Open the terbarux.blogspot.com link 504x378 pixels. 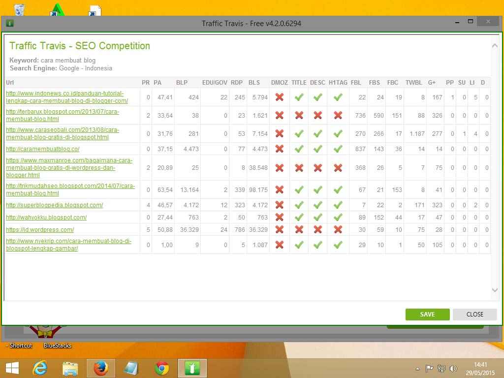coord(63,115)
